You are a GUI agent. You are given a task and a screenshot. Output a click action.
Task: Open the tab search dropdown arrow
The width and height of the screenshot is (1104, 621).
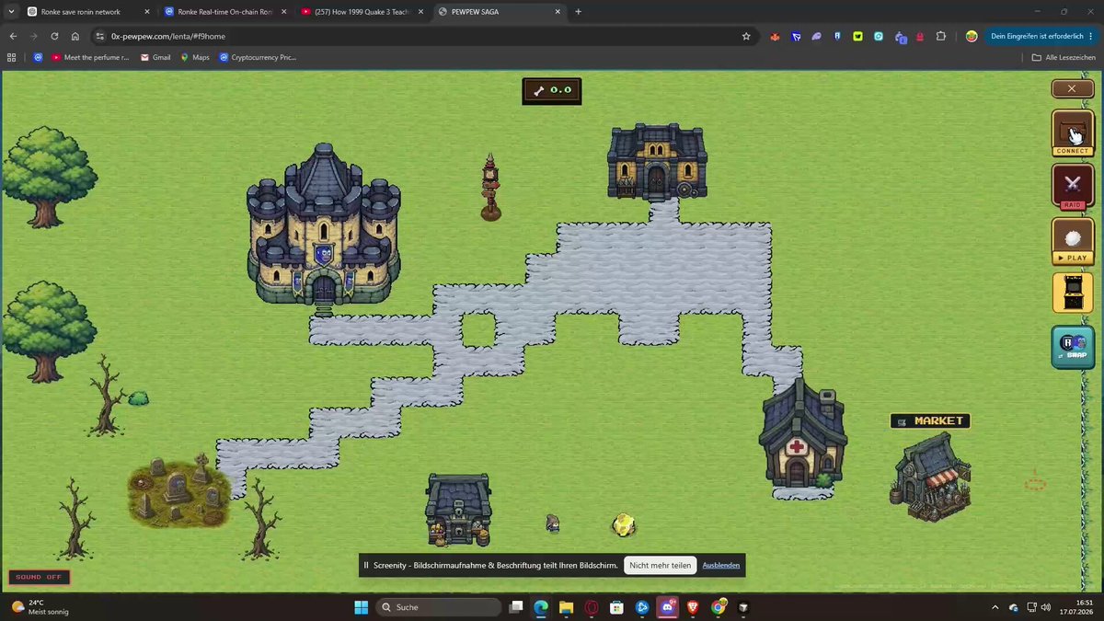[x=9, y=12]
